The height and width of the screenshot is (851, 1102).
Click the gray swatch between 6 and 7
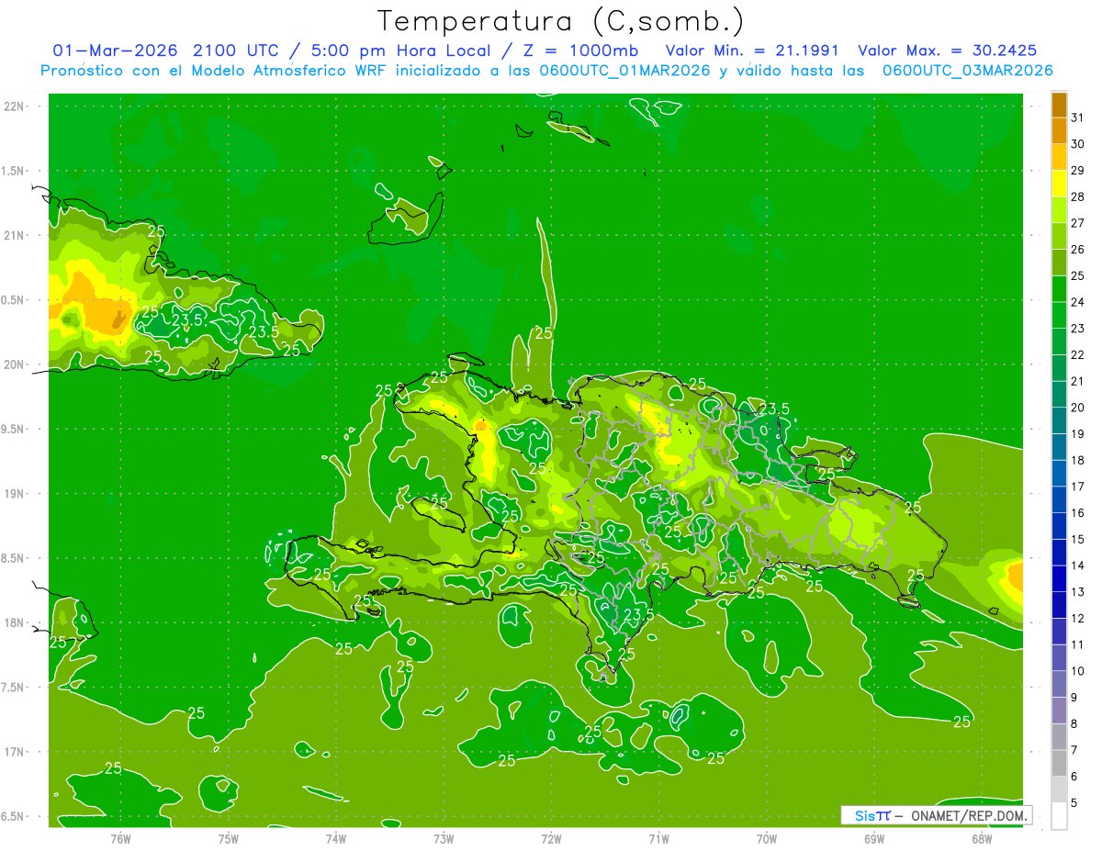(1059, 763)
